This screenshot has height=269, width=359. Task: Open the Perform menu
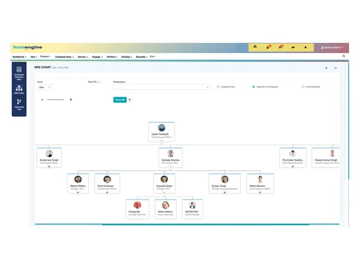(112, 57)
